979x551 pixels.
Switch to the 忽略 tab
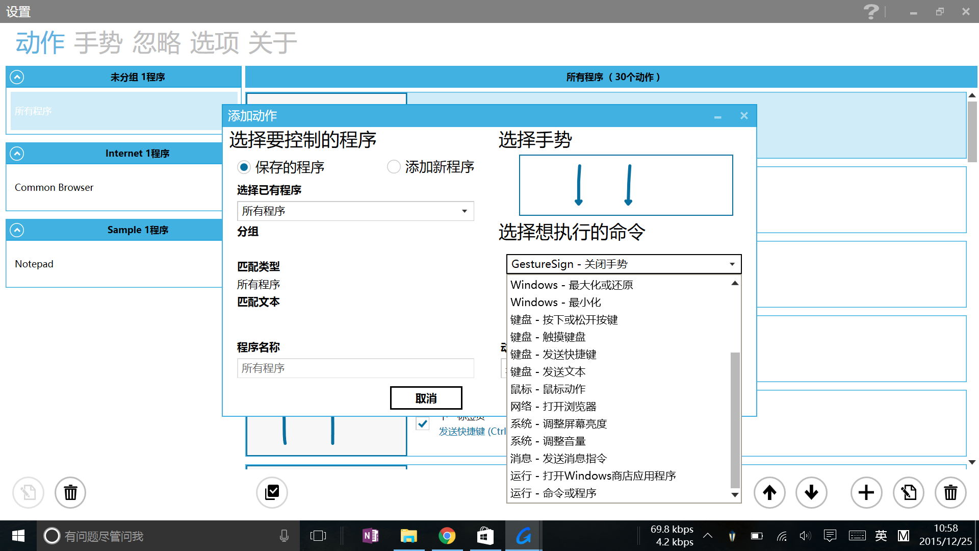tap(157, 42)
